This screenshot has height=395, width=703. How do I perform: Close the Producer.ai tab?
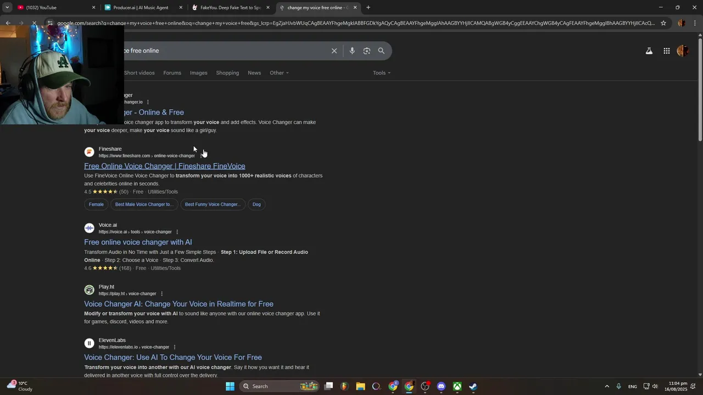coord(181,7)
